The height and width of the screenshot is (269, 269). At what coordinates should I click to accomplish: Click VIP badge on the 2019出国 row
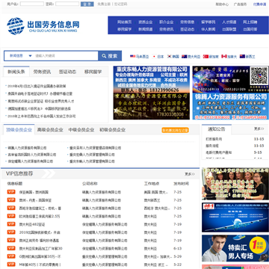pos(11,232)
